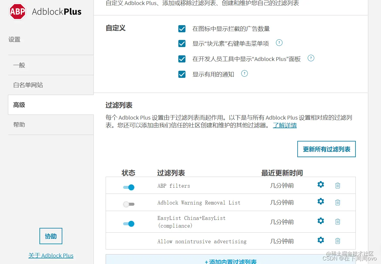381x264 pixels.
Task: Open settings gear for Adblock Warning Removal List
Action: click(321, 202)
